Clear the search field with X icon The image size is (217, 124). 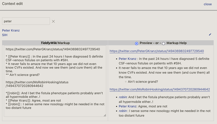point(53,21)
